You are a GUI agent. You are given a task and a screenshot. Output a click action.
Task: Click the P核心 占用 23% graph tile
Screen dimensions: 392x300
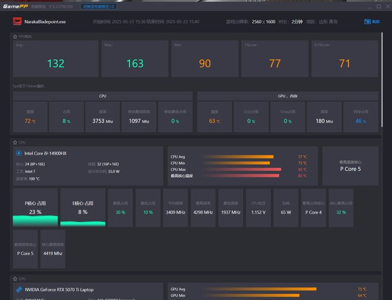click(35, 208)
